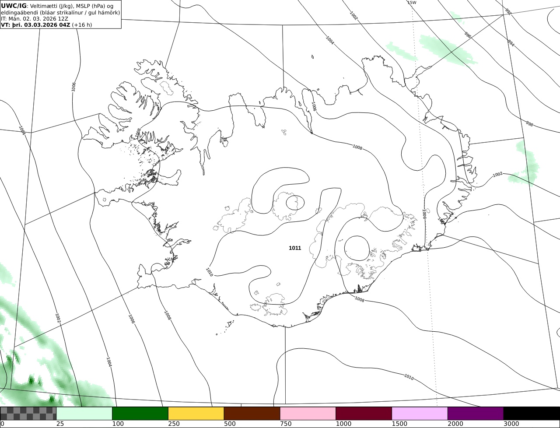Click the legend value "1000"
This screenshot has height=428, width=560.
[x=343, y=424]
